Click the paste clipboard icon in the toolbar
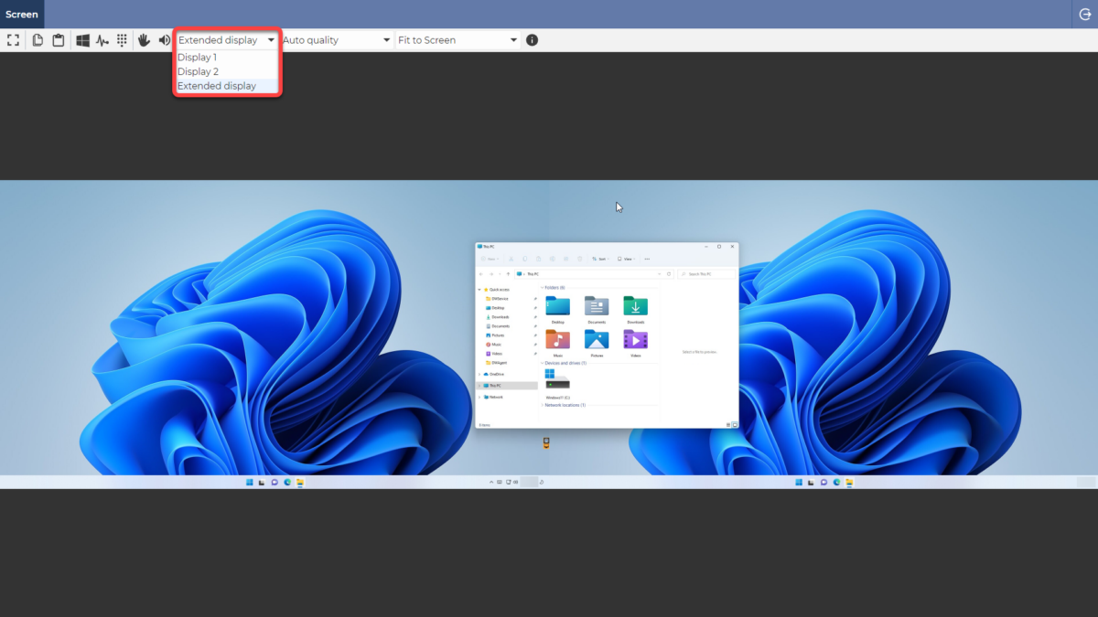Image resolution: width=1098 pixels, height=617 pixels. 59,40
